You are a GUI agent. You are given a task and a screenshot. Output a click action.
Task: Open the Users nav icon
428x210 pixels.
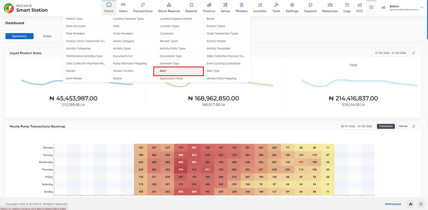[123, 5]
